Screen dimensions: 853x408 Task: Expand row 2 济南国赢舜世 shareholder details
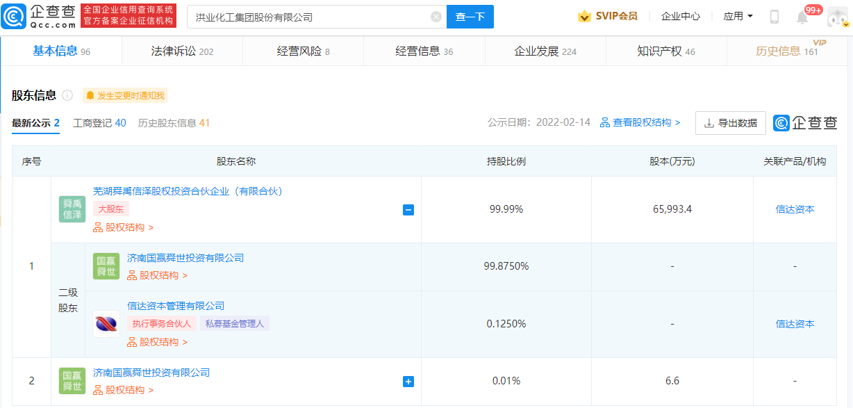coord(408,382)
